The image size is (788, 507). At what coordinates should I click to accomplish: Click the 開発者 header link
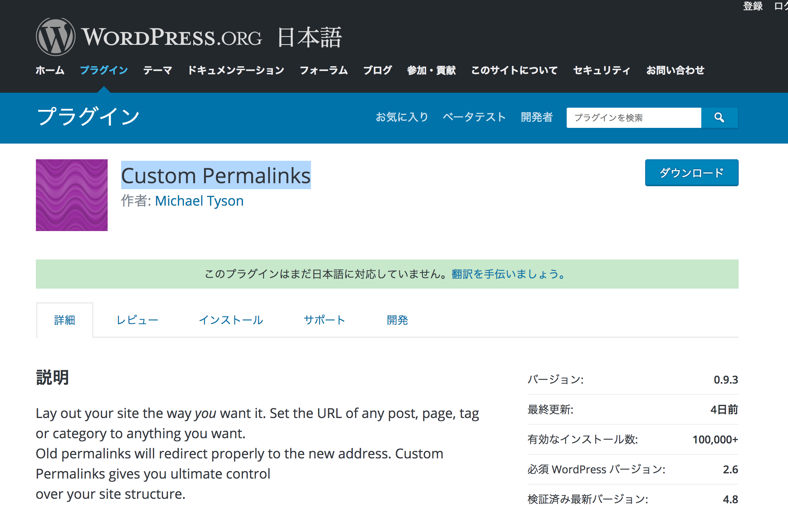pos(536,117)
